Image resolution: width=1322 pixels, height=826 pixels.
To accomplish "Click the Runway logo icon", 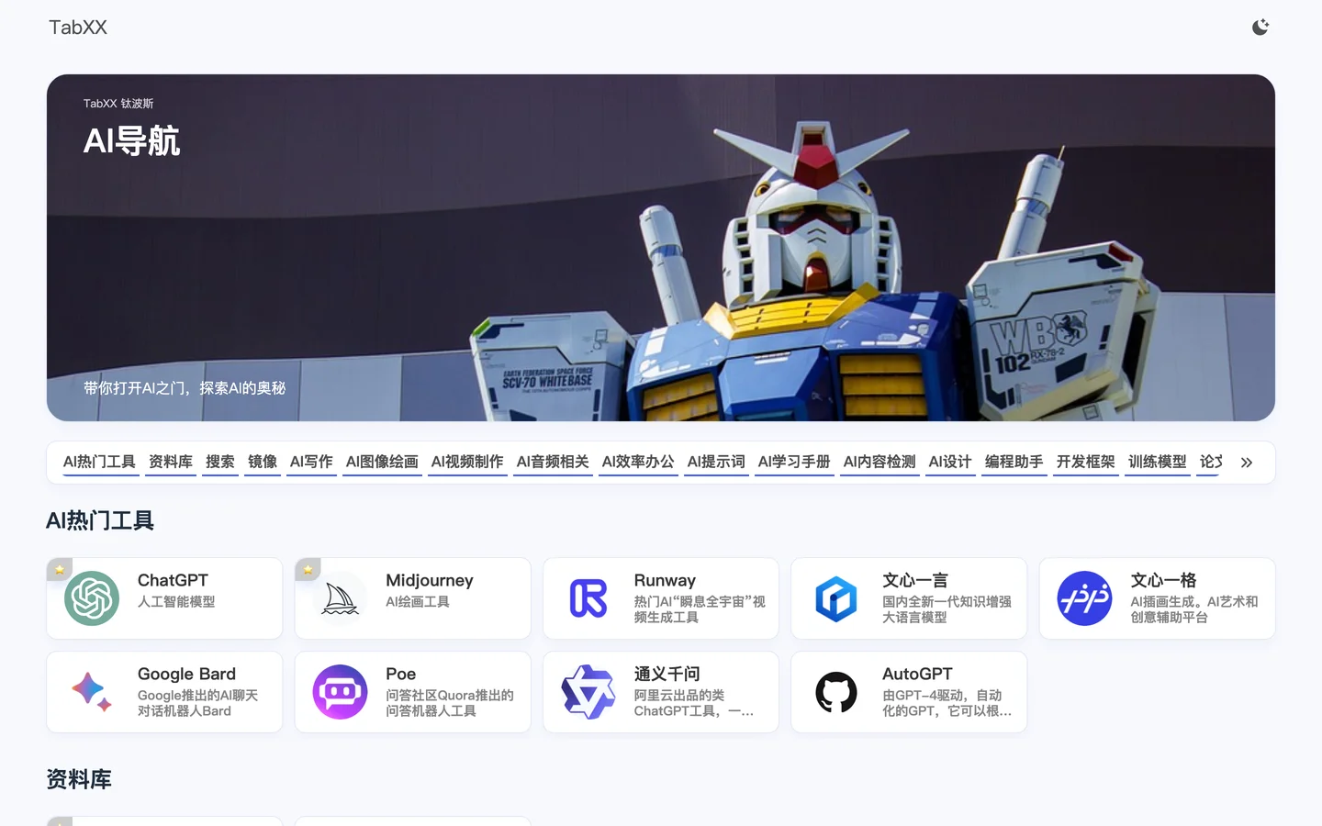I will click(x=588, y=598).
